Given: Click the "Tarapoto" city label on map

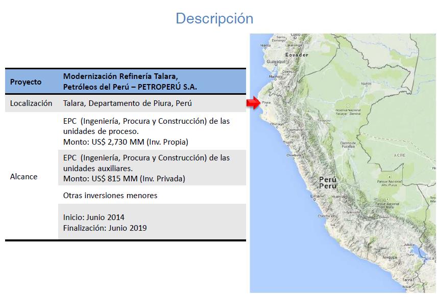Looking at the screenshot, I should click(x=324, y=120).
